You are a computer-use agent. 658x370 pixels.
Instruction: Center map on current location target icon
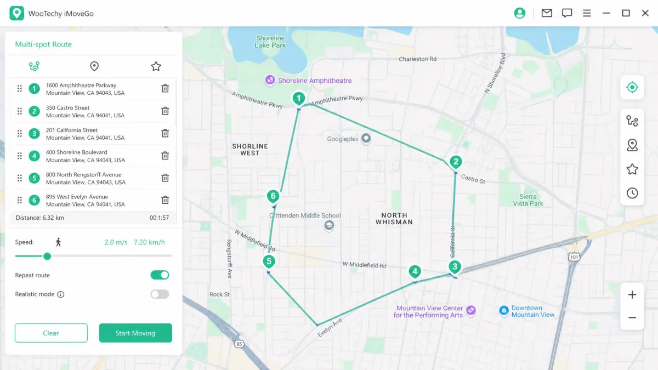(x=632, y=88)
